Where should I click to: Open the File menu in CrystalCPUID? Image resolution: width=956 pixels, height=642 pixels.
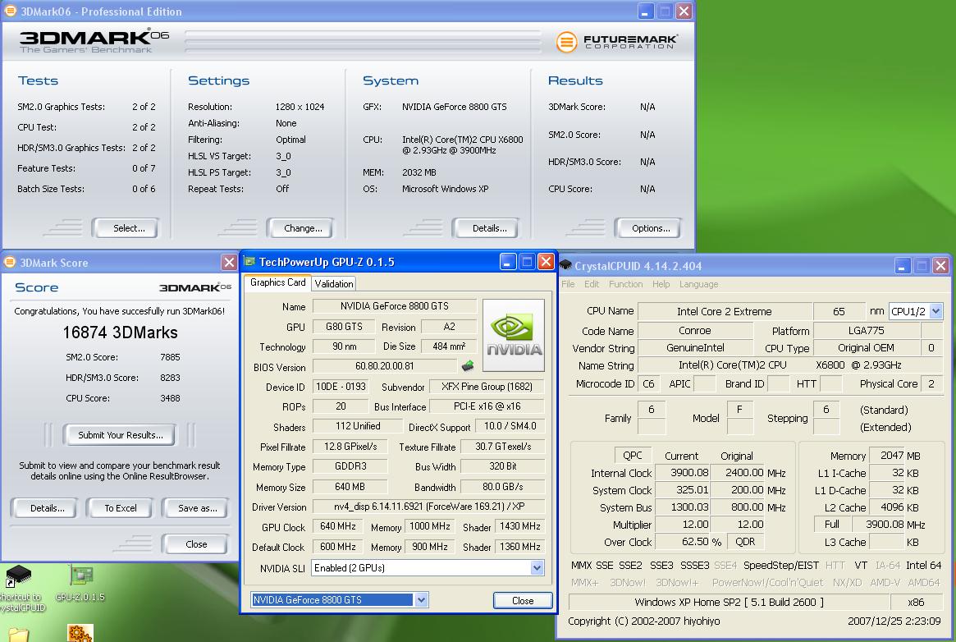(568, 284)
